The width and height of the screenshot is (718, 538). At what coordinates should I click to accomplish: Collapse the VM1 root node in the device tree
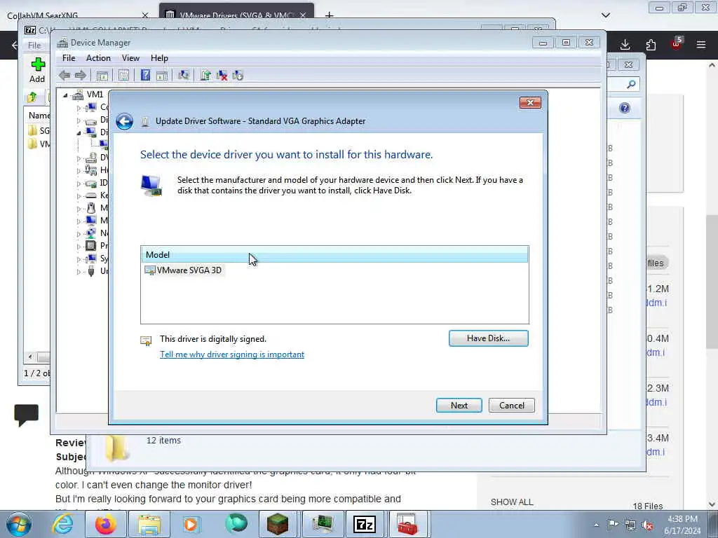pyautogui.click(x=65, y=95)
